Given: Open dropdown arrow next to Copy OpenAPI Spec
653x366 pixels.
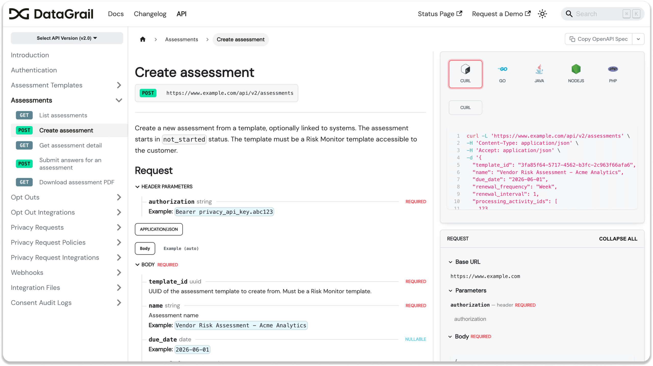Looking at the screenshot, I should pyautogui.click(x=638, y=39).
